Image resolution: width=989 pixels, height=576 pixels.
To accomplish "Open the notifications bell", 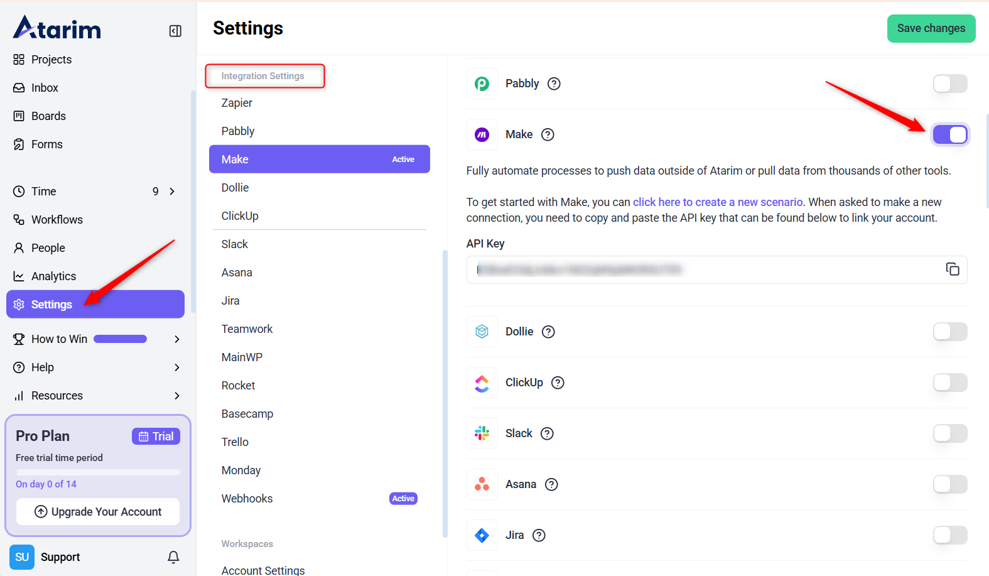I will pos(173,557).
